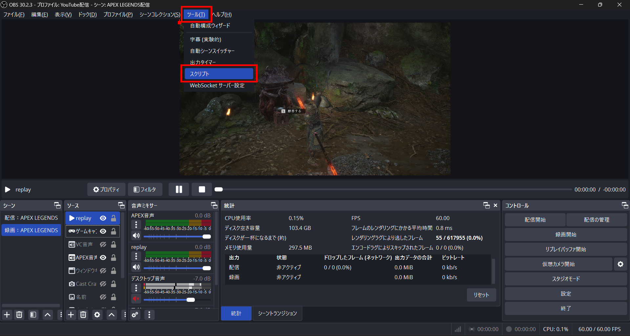The height and width of the screenshot is (336, 630).
Task: Open advanced audio properties gears icon
Action: pyautogui.click(x=135, y=315)
